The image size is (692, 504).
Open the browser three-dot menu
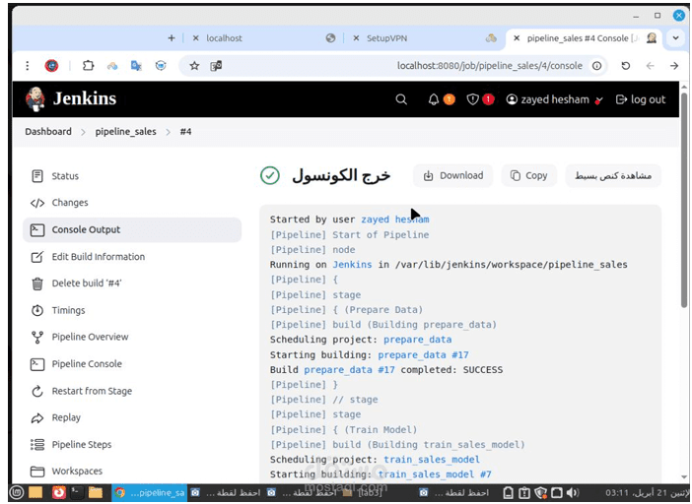[x=28, y=66]
